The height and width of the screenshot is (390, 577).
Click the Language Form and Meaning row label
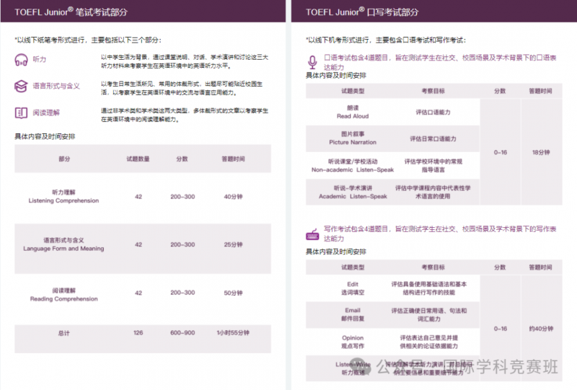[63, 244]
